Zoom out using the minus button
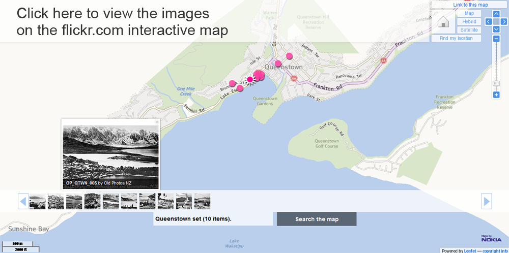Image resolution: width=509 pixels, height=253 pixels. 496,39
